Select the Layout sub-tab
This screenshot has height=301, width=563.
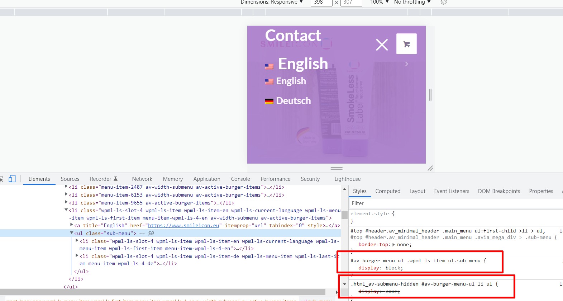tap(417, 191)
